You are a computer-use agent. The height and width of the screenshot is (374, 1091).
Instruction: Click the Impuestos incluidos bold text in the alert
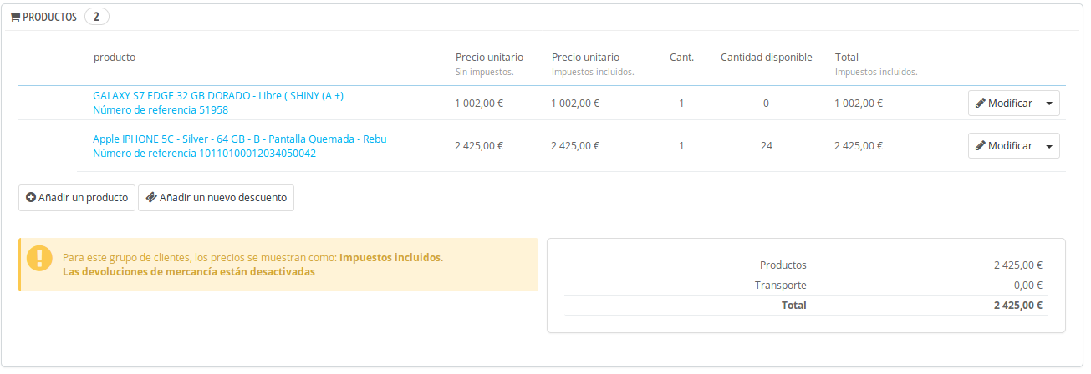point(391,257)
